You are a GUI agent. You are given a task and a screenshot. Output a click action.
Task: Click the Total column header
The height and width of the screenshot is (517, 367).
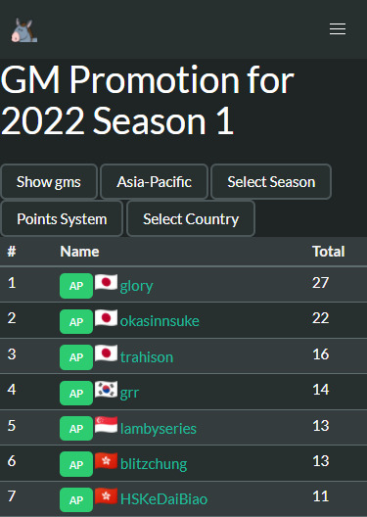[329, 252]
